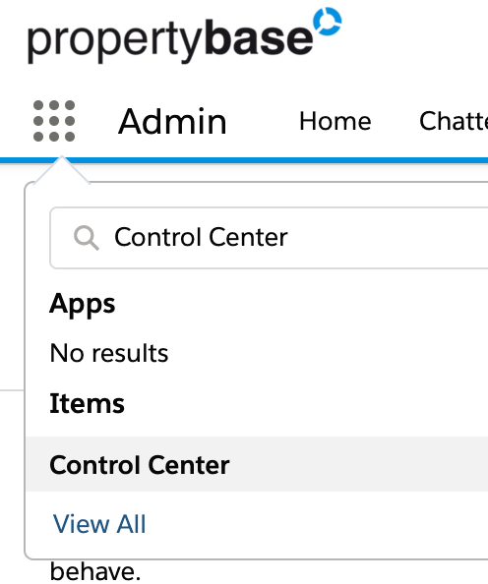Click the Items section heading
The height and width of the screenshot is (584, 488).
pyautogui.click(x=87, y=403)
